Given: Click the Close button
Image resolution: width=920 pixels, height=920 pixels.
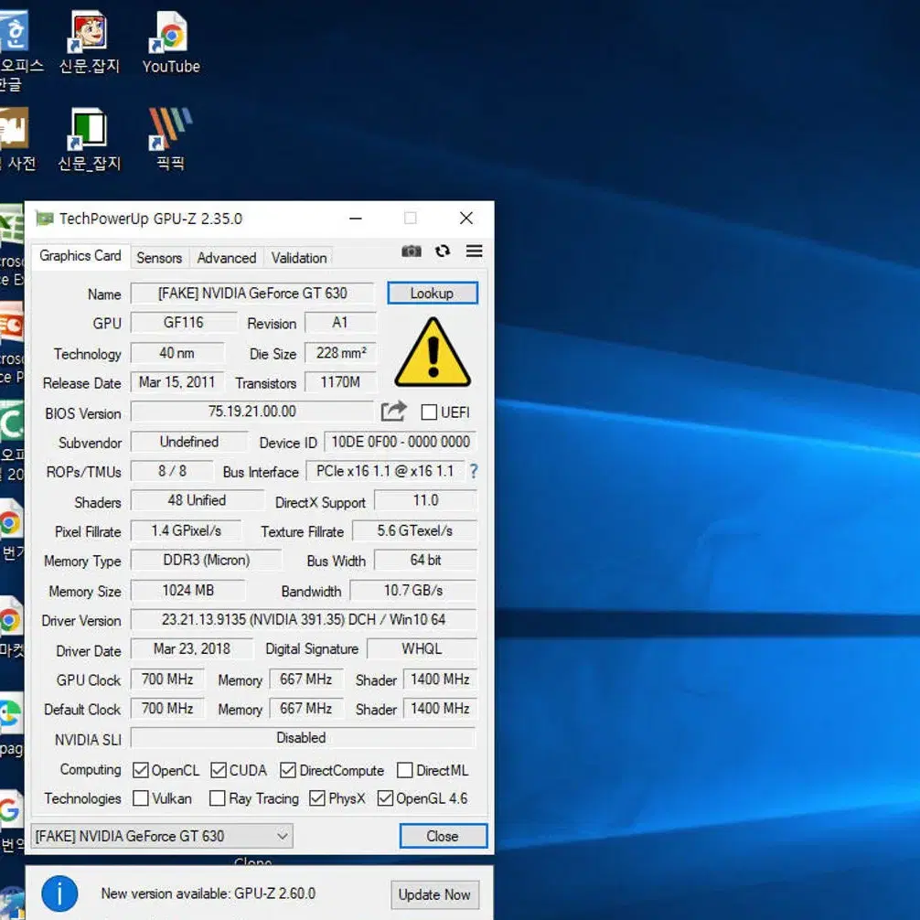Looking at the screenshot, I should click(443, 836).
